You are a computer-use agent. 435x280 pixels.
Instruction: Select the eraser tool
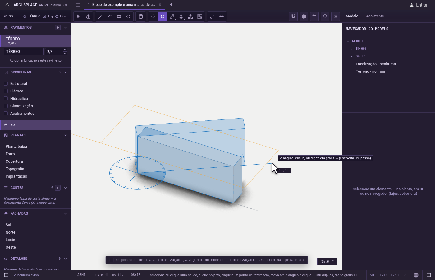pos(88,16)
